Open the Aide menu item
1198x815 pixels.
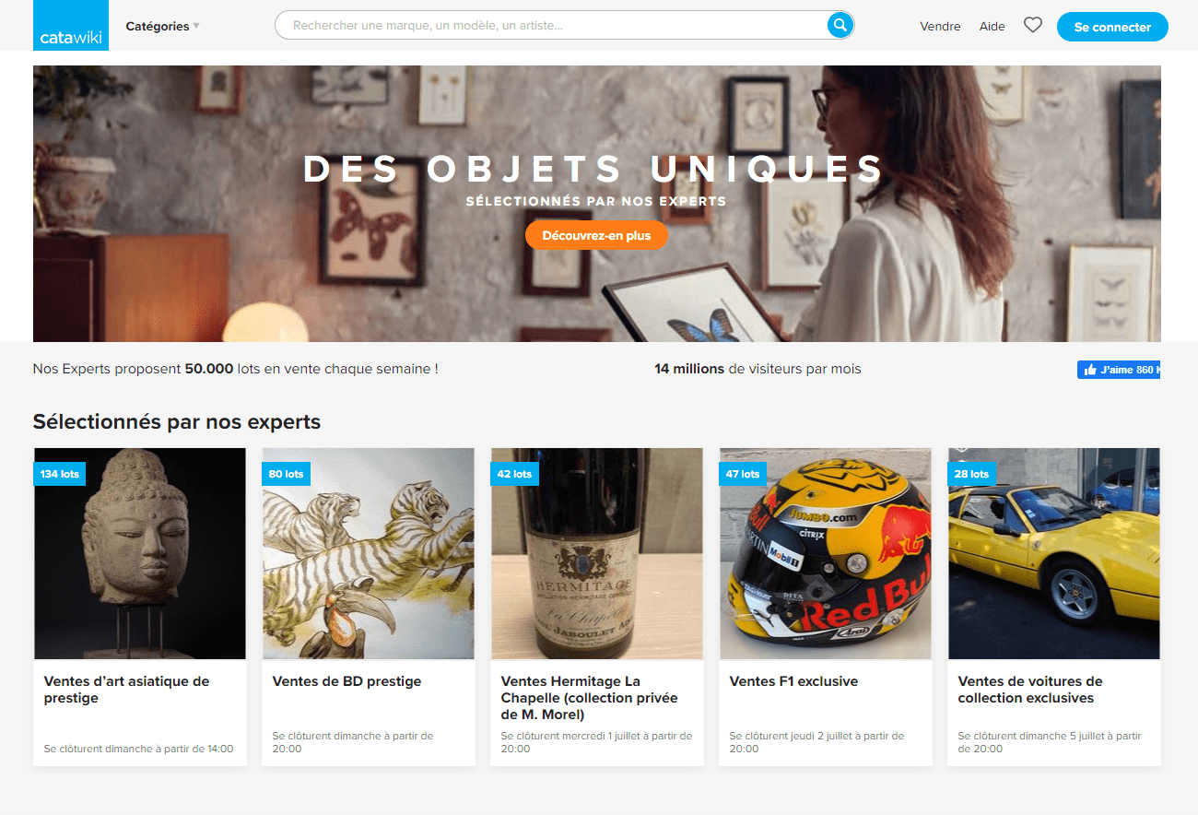pyautogui.click(x=992, y=27)
